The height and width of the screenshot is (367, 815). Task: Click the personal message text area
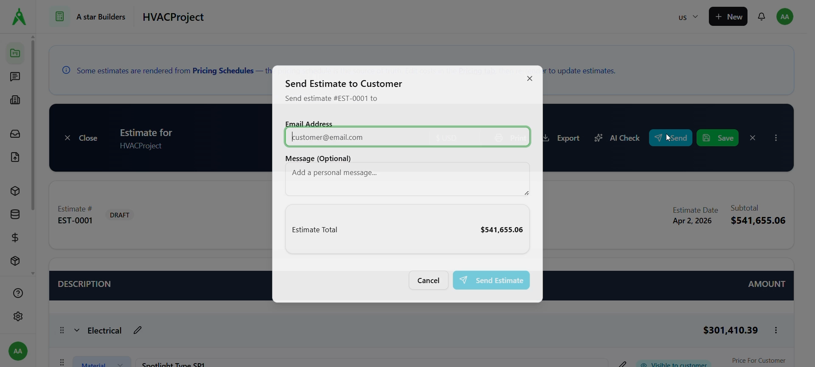(407, 179)
